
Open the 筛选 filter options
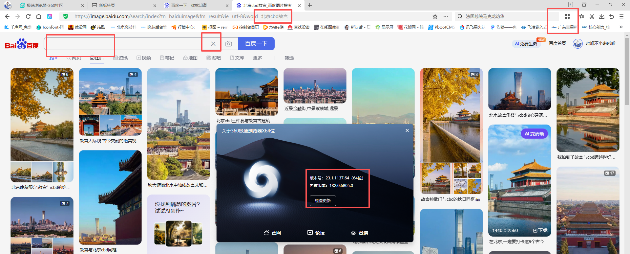click(x=289, y=58)
